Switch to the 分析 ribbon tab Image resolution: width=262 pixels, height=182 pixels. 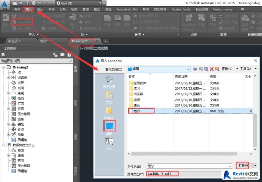click(63, 9)
